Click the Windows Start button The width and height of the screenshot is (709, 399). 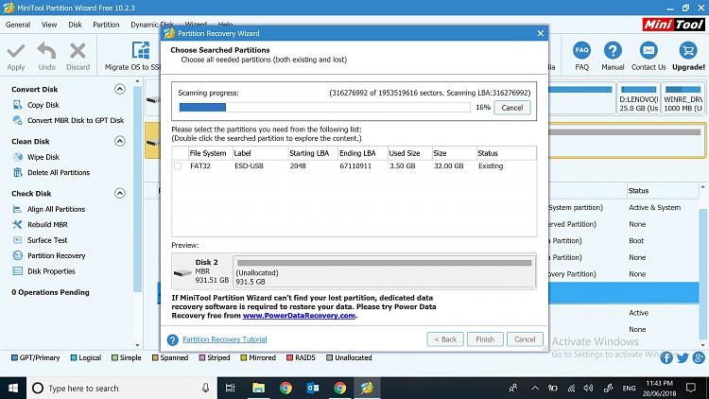coord(13,389)
